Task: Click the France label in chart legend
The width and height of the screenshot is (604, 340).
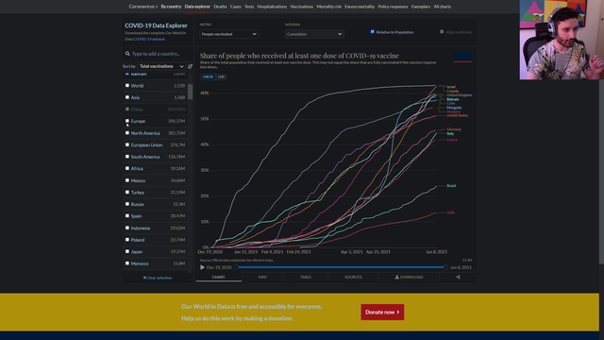Action: 452,140
